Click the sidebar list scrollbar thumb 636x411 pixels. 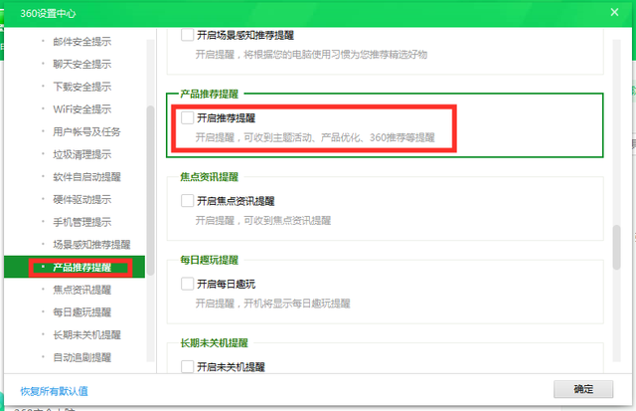click(x=150, y=191)
